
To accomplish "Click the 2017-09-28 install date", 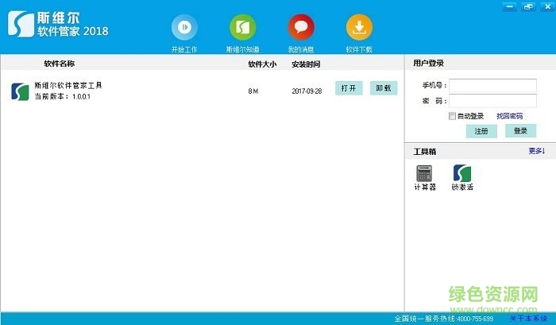I will coord(307,91).
